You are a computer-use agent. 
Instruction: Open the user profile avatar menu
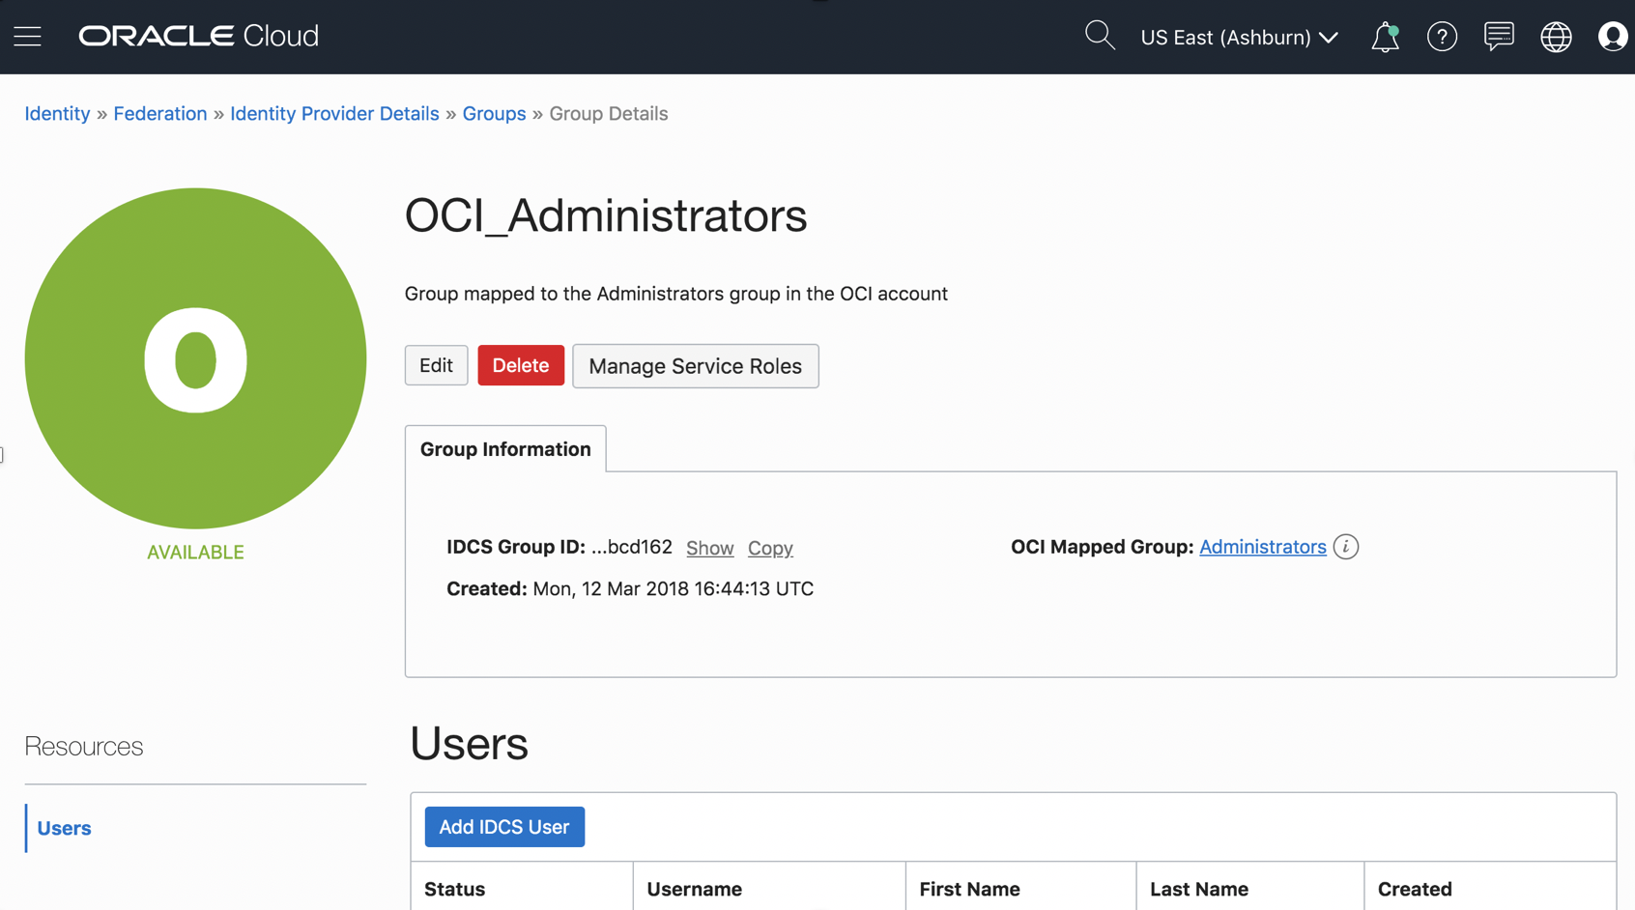pos(1612,37)
